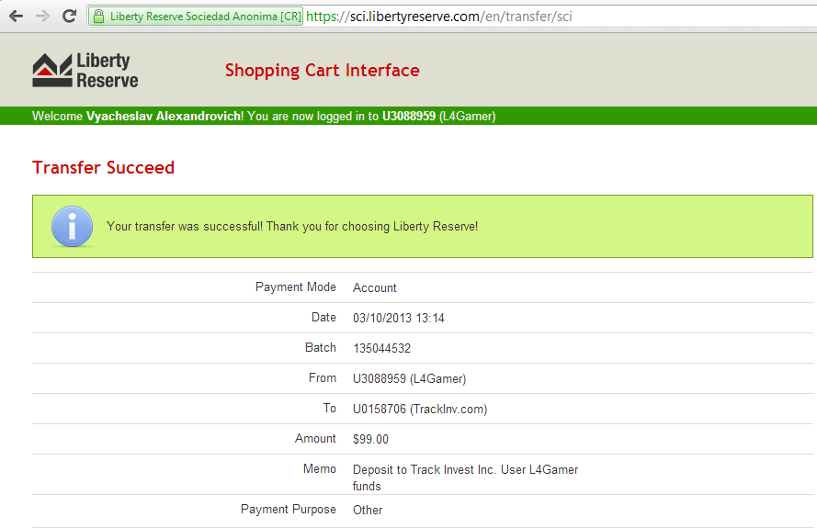Viewport: 817px width, 528px height.
Task: Click the Batch label
Action: point(321,348)
